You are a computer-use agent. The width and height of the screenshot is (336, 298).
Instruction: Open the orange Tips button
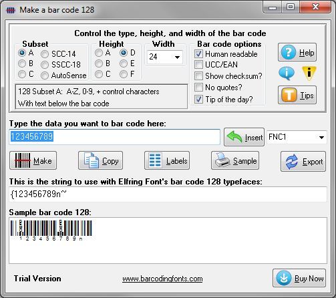(297, 95)
